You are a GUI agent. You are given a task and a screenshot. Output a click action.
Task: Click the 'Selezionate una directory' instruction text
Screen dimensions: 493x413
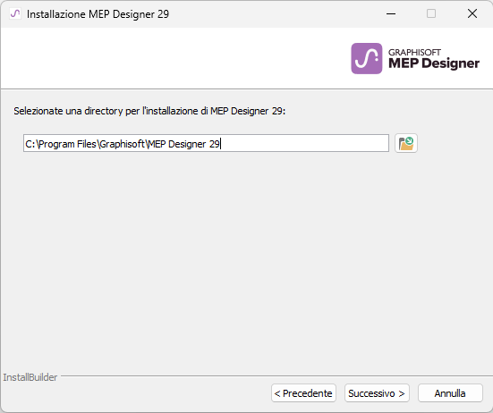pos(149,111)
